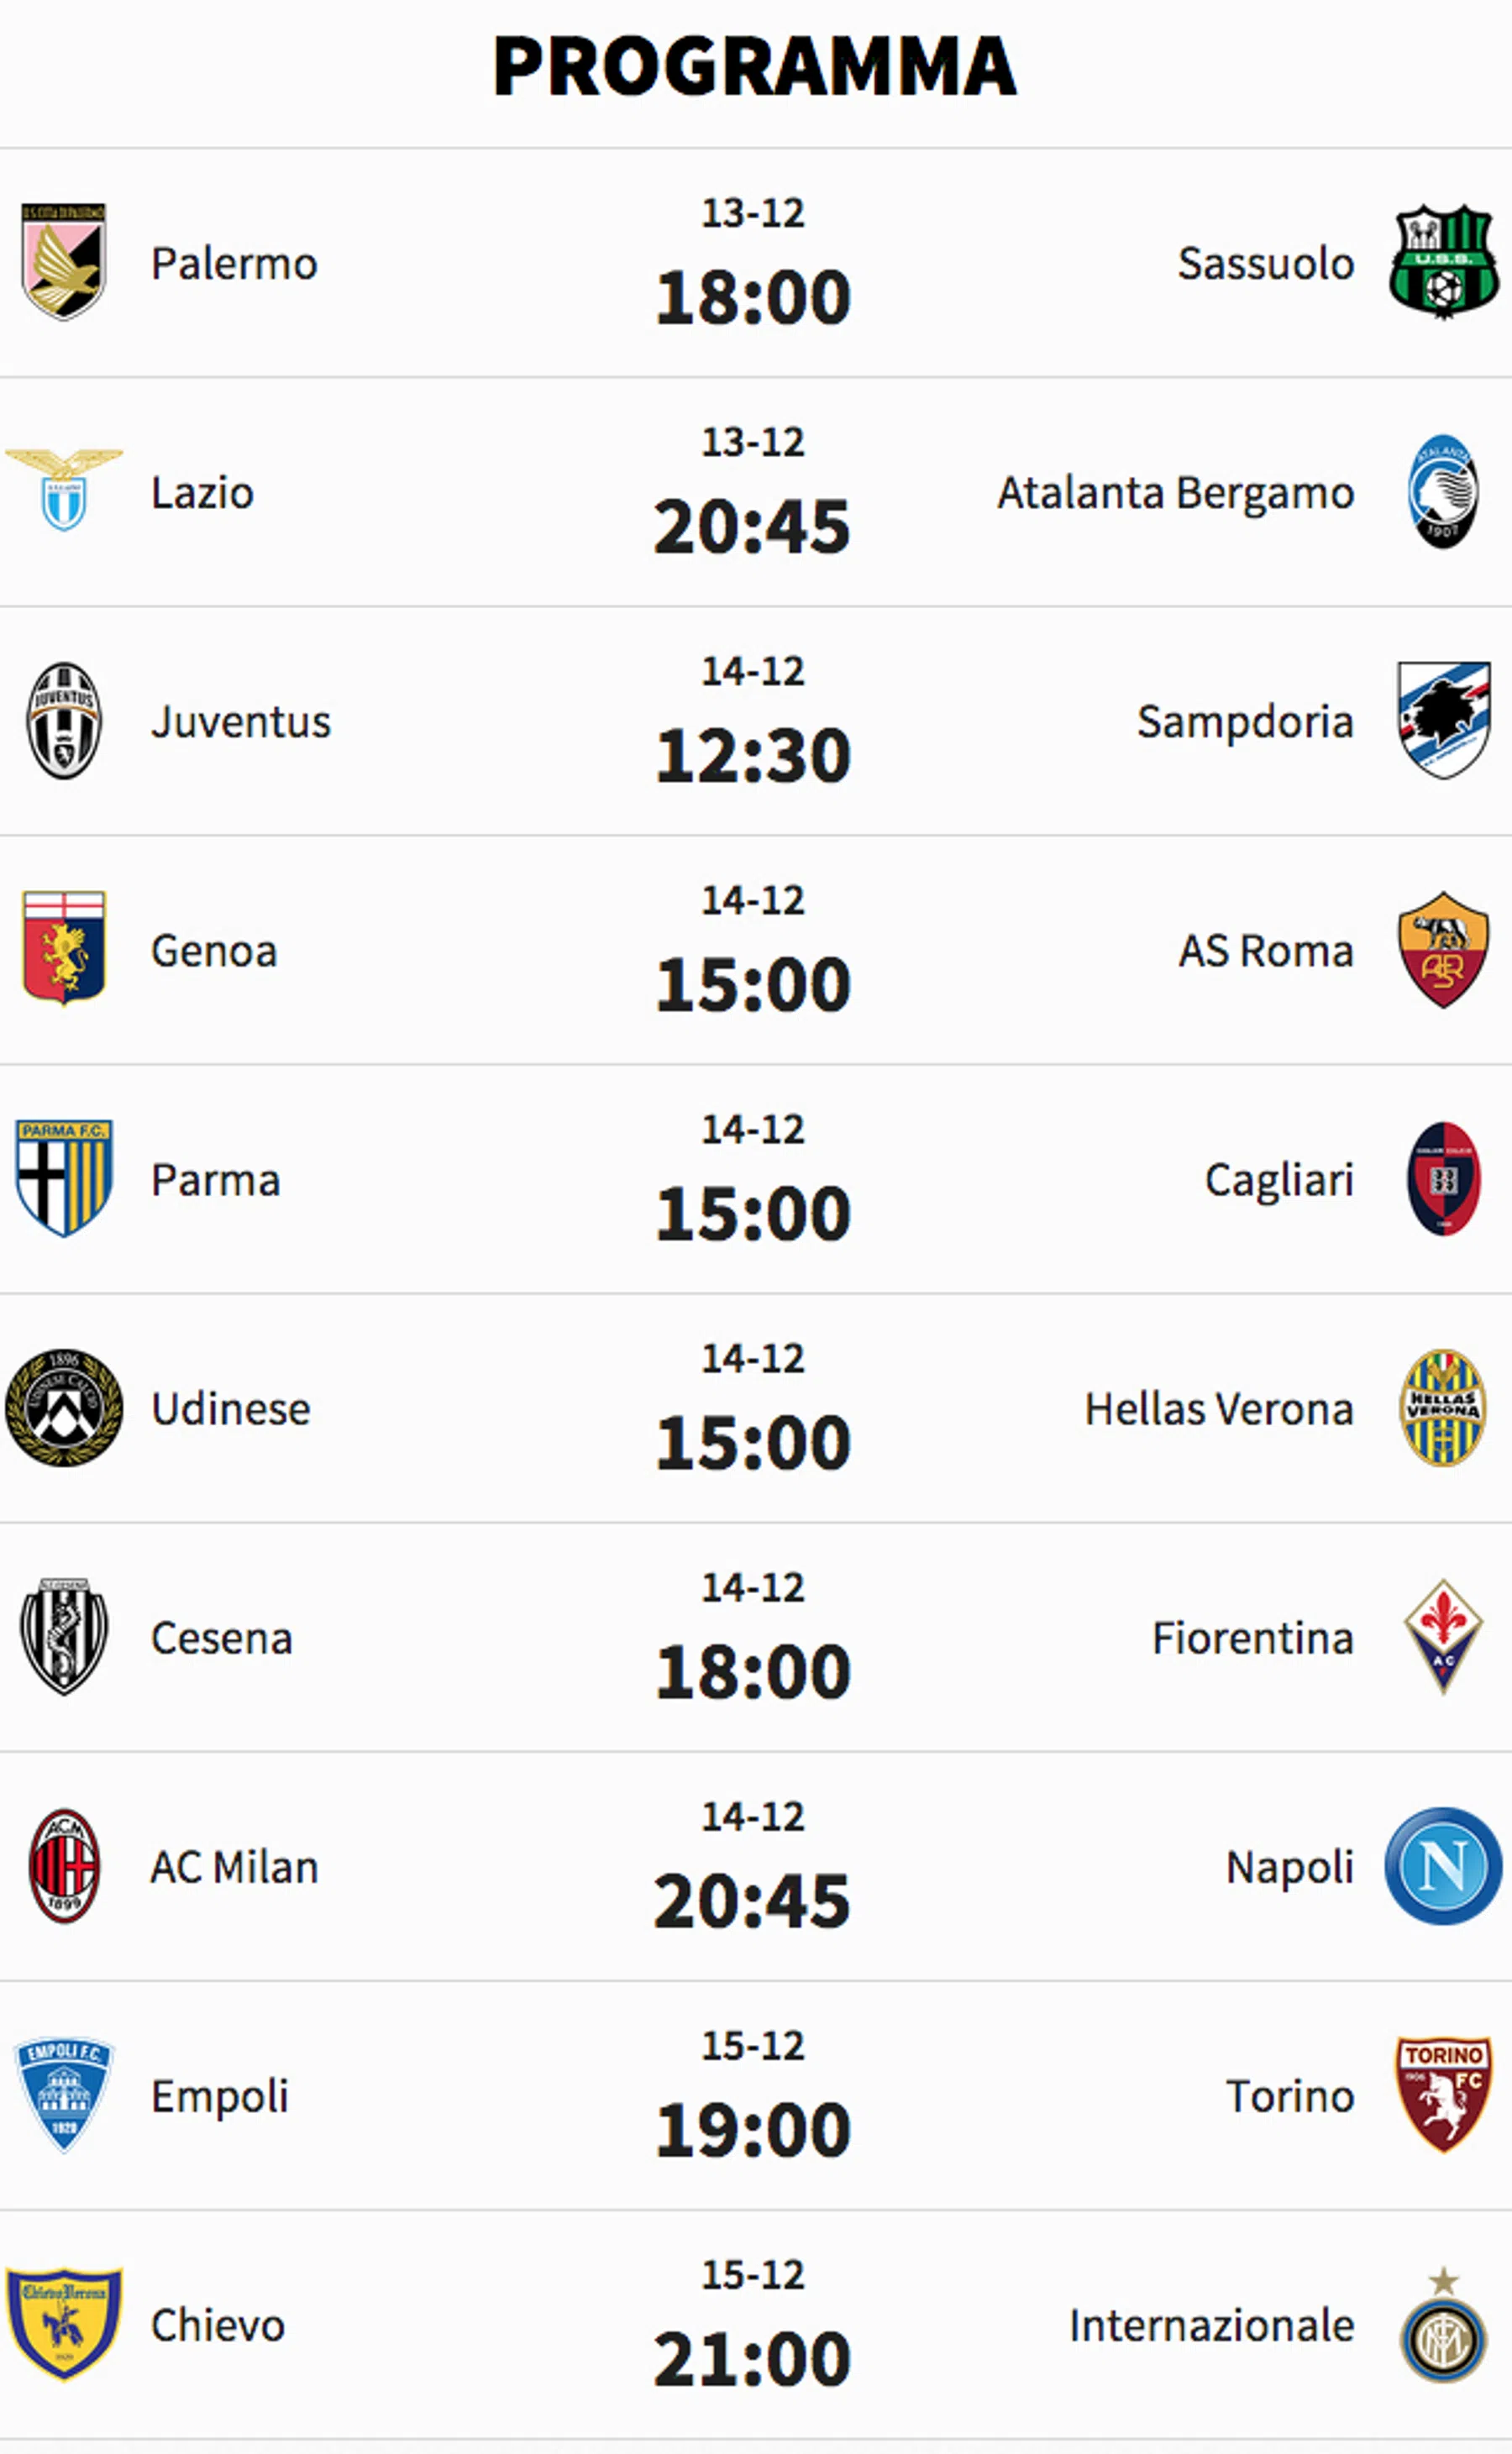Open the AS Roma crest
The image size is (1512, 2454).
point(1443,950)
